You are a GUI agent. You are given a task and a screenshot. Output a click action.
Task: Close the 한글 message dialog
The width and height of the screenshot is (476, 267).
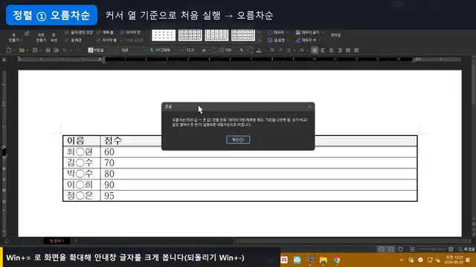[309, 107]
